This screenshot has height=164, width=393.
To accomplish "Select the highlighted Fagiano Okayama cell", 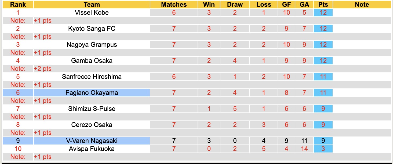I will [x=92, y=93].
